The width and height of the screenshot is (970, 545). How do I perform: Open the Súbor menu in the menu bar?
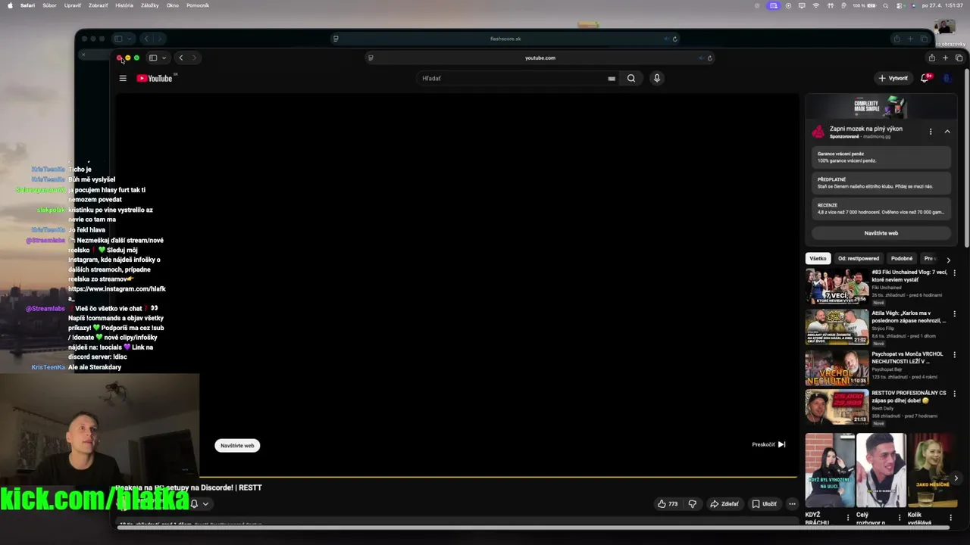[x=49, y=5]
